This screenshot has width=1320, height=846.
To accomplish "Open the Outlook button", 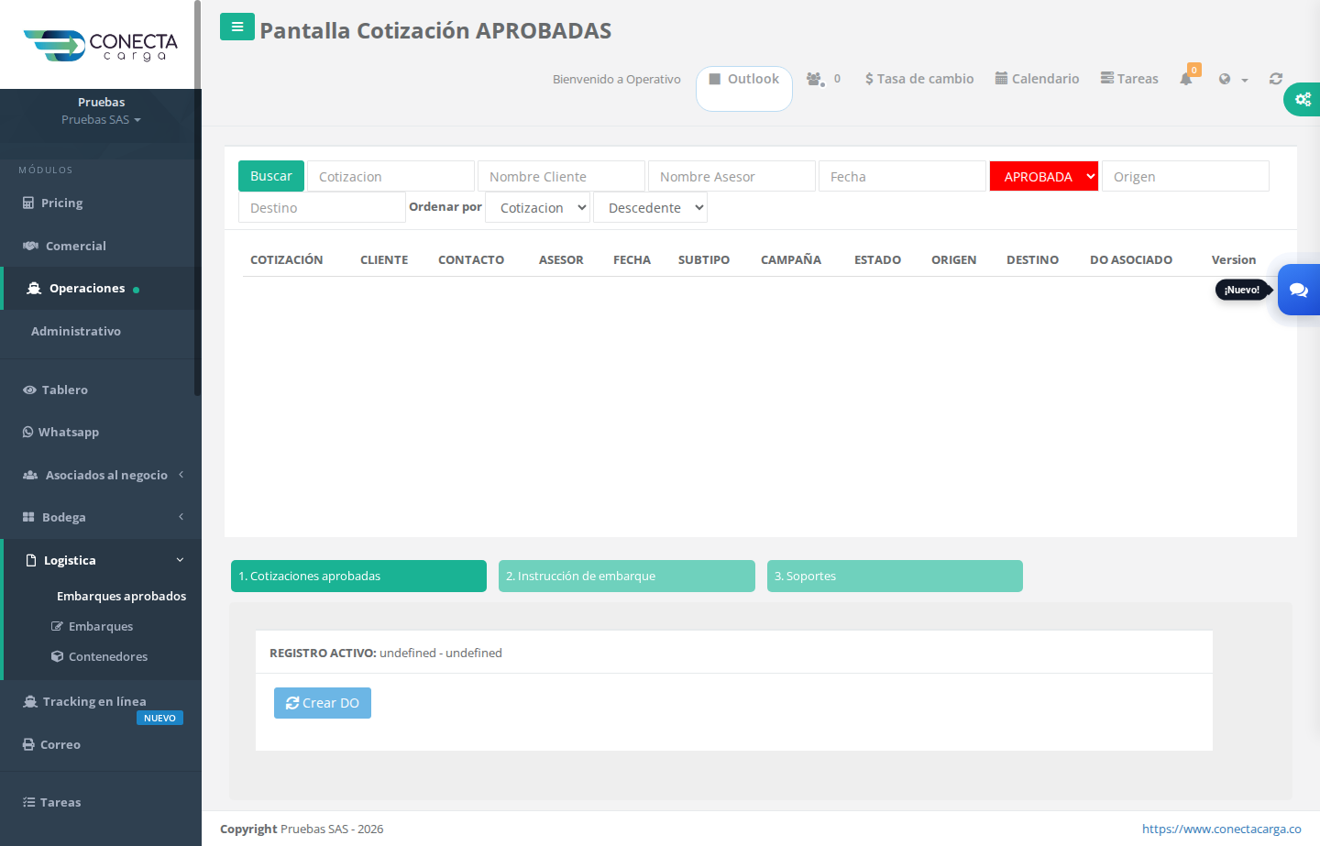I will [744, 88].
